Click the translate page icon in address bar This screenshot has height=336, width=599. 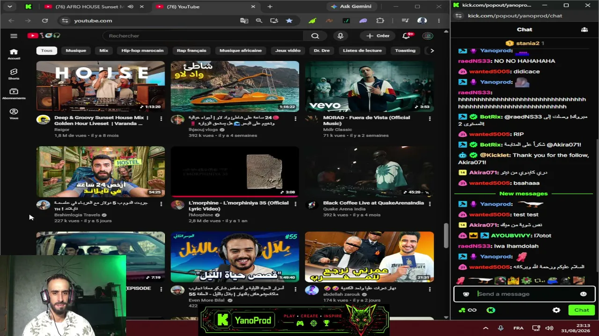coord(244,21)
